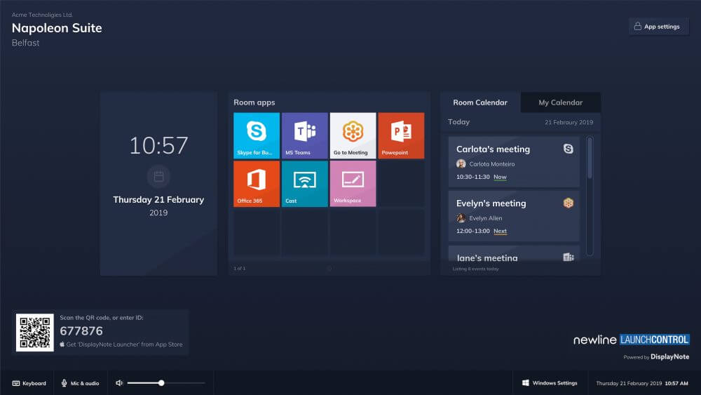
Task: Click the calendar icon under the clock
Action: click(158, 177)
